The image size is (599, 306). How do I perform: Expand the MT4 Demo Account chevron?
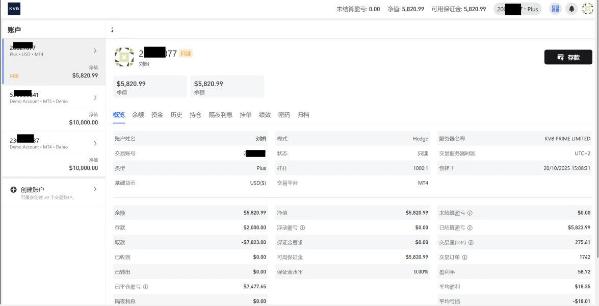coord(95,143)
